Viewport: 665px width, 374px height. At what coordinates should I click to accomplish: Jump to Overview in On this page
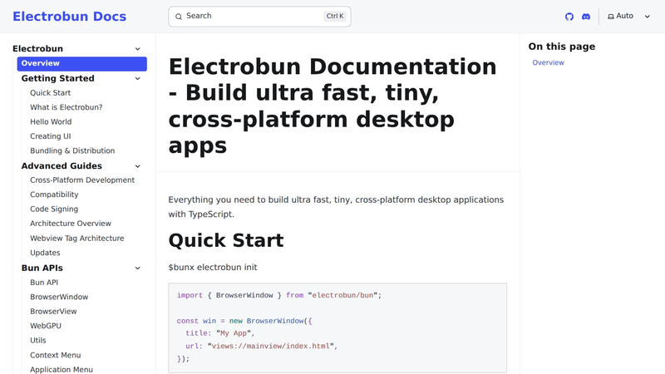[x=548, y=62]
